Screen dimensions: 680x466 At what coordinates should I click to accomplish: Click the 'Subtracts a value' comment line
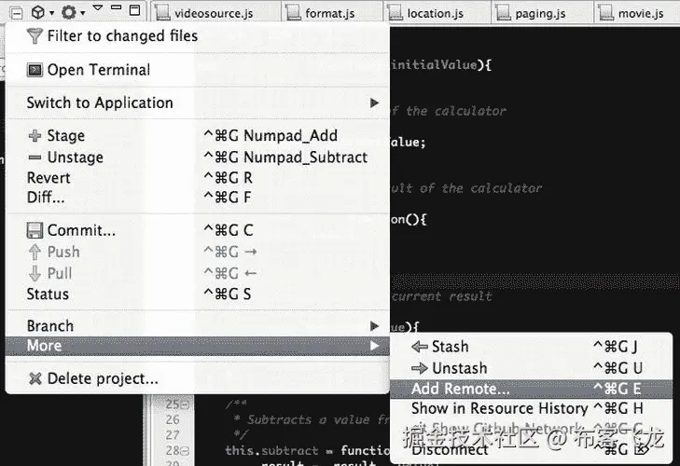(312, 419)
